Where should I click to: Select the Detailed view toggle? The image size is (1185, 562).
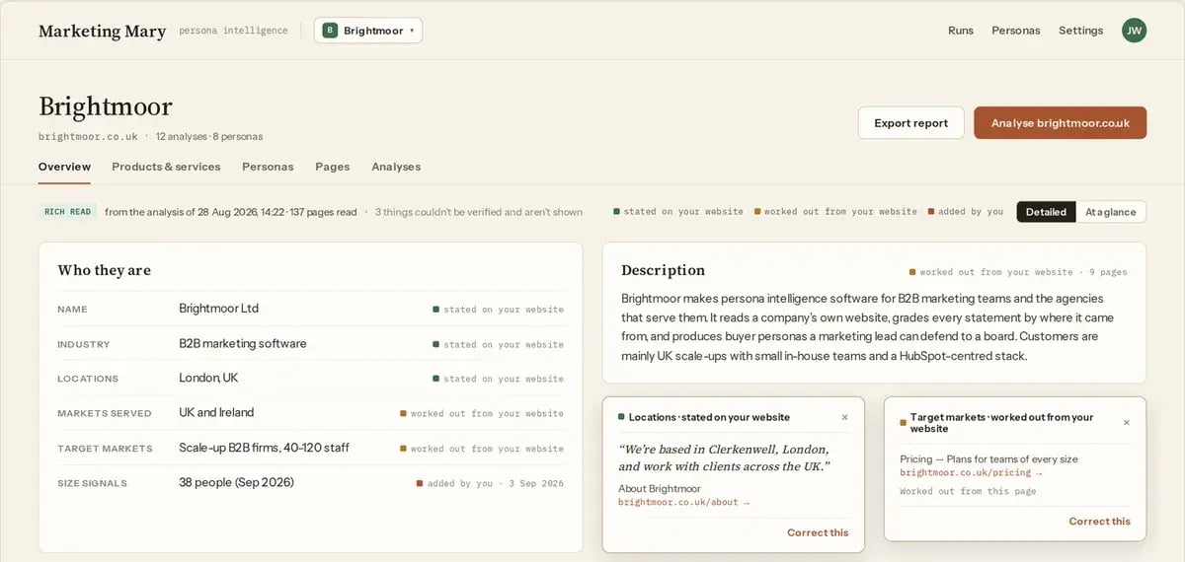pyautogui.click(x=1046, y=212)
